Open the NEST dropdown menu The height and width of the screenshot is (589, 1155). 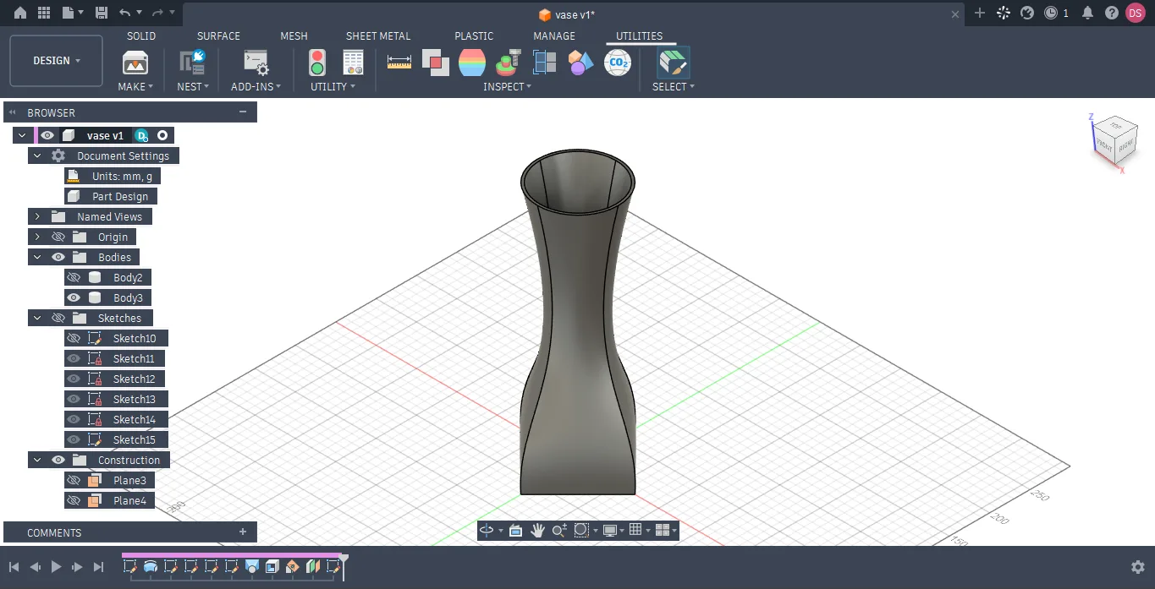(x=193, y=86)
